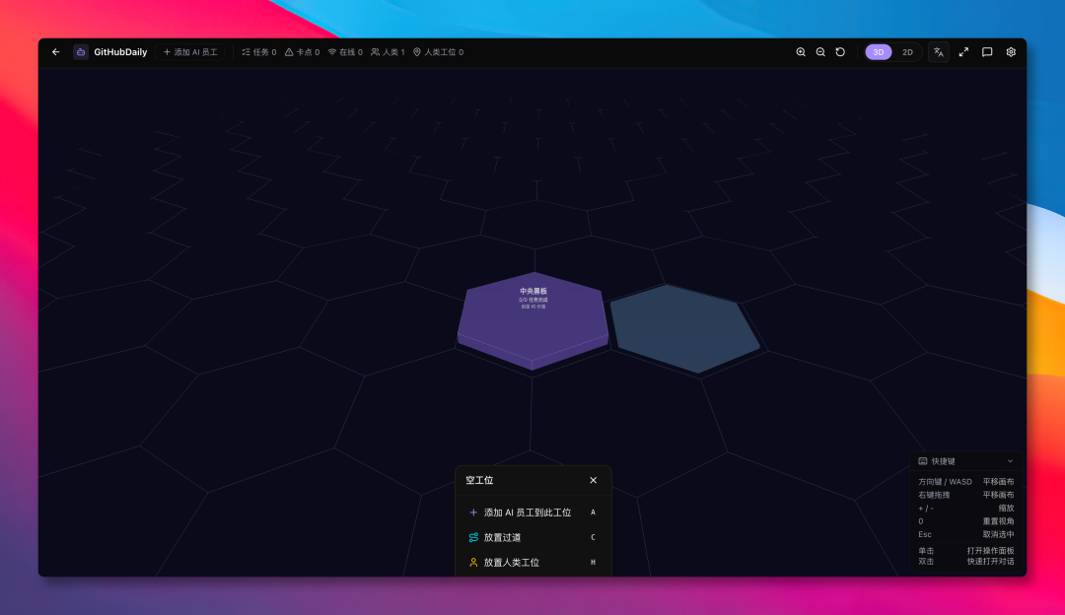Click the GitHubDaily robot logo icon
The height and width of the screenshot is (615, 1065).
point(81,52)
